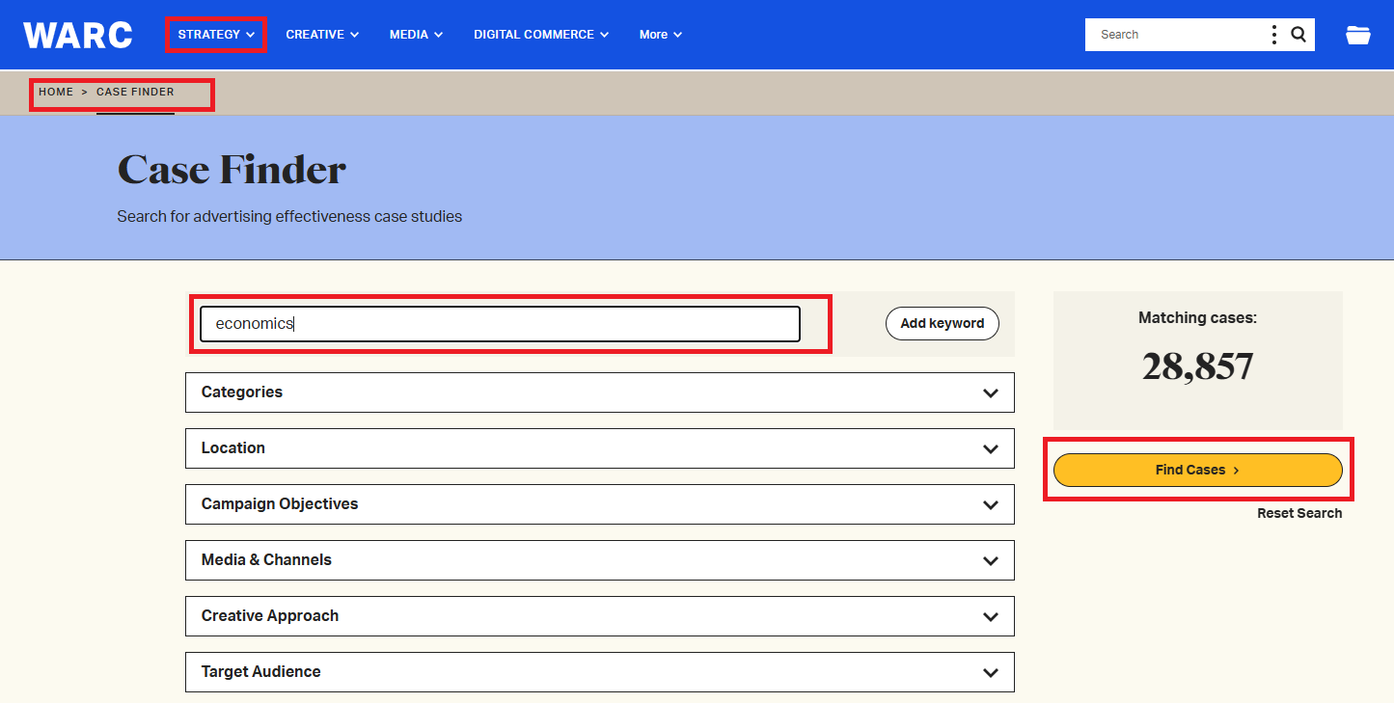Open the Media menu
1394x703 pixels.
pos(416,35)
